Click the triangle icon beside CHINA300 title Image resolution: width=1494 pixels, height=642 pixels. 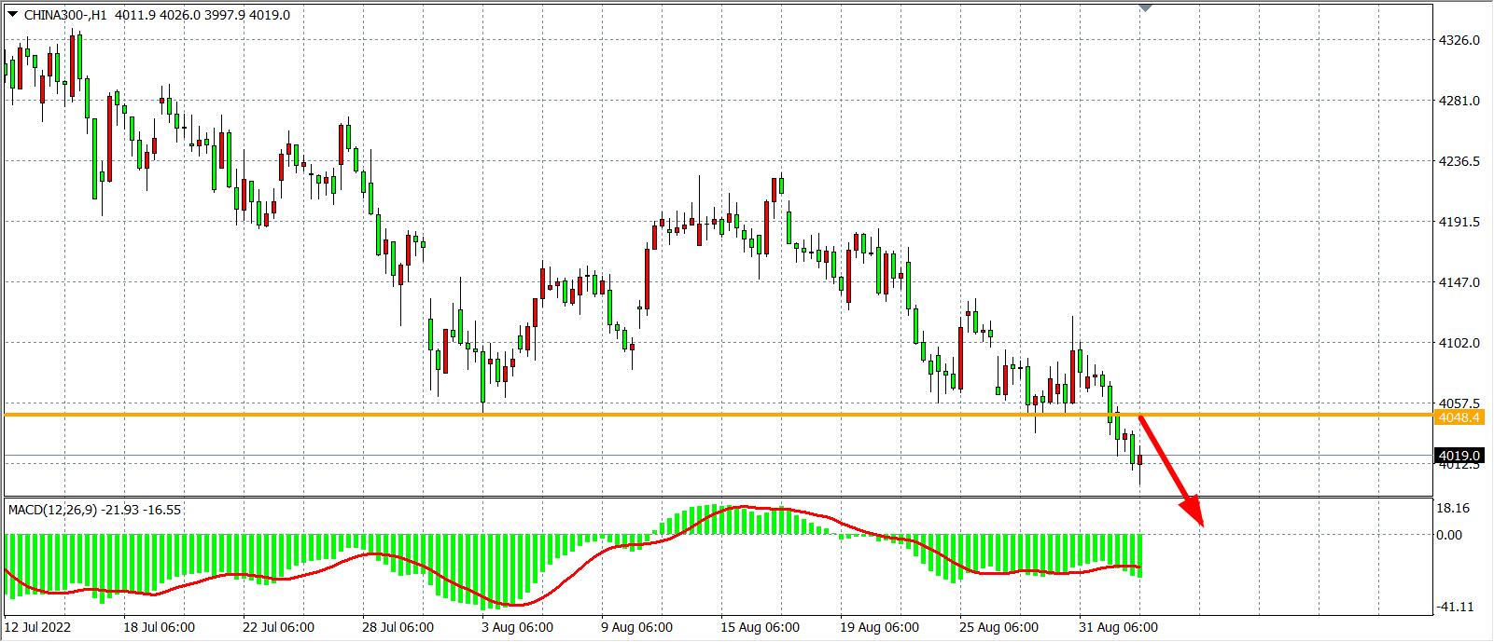(x=12, y=14)
